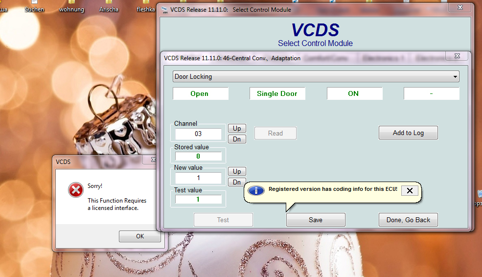Click the large VCDS logo text
482x277 pixels.
(315, 30)
